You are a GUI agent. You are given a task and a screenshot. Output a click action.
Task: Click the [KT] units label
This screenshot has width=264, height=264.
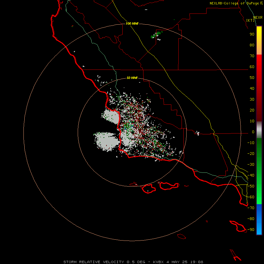pos(251,20)
